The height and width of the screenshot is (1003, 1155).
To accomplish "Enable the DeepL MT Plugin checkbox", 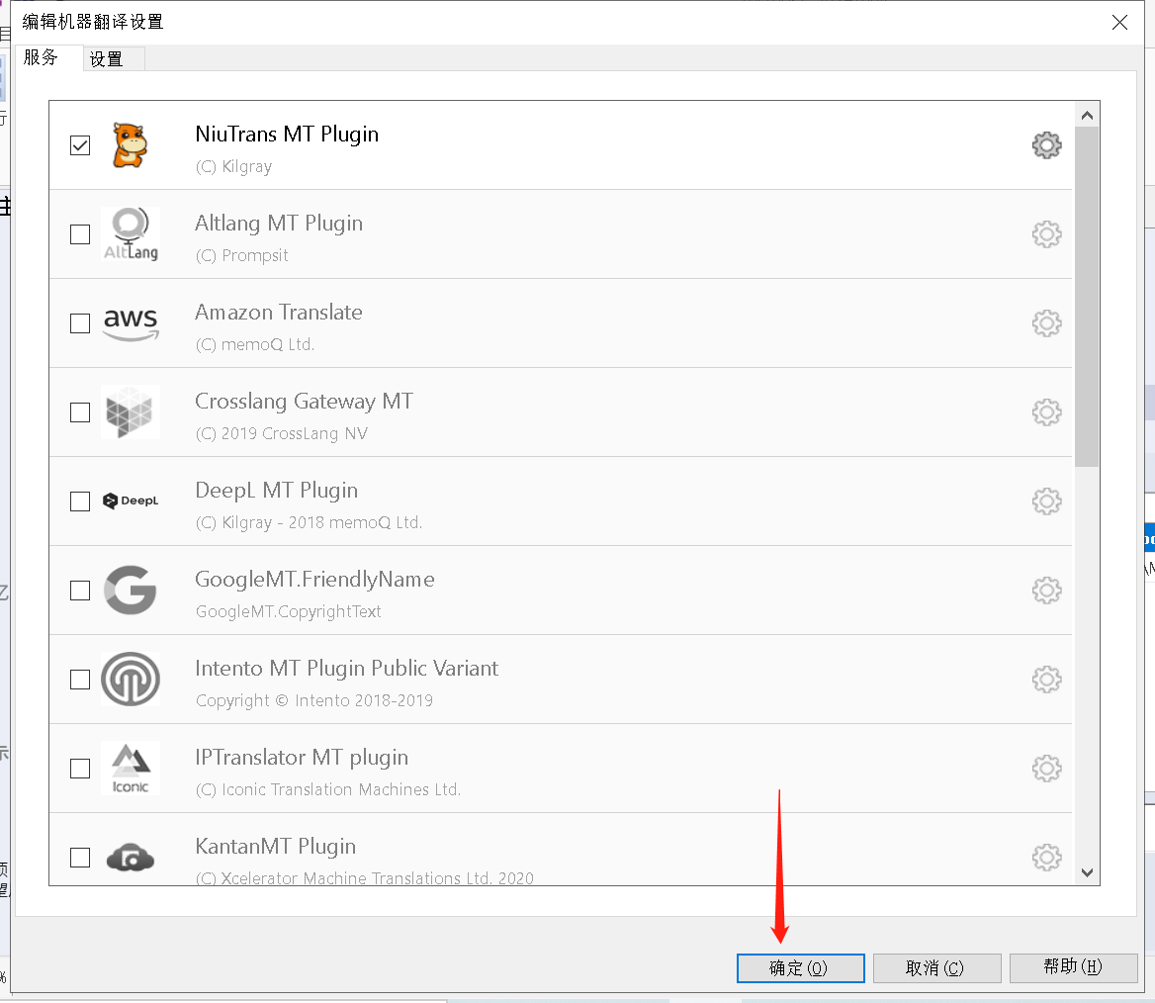I will 79,501.
